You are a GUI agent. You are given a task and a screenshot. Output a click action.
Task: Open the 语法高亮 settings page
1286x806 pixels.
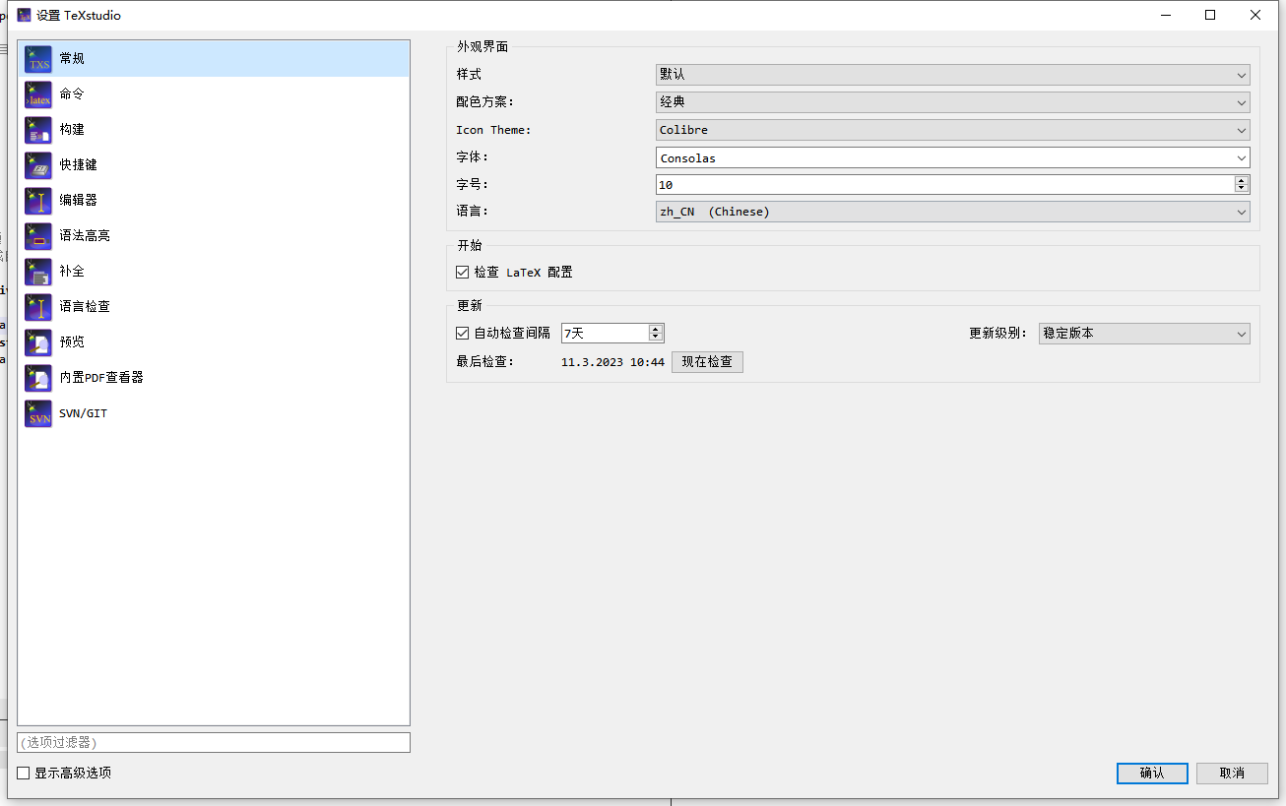[214, 235]
